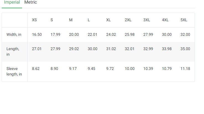Select the 'Width, in' row label

[14, 34]
